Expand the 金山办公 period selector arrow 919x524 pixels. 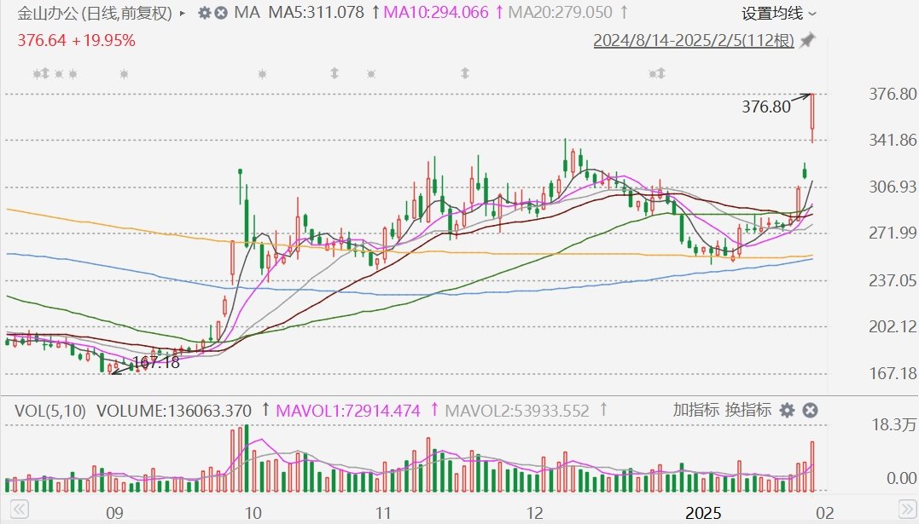pyautogui.click(x=182, y=14)
